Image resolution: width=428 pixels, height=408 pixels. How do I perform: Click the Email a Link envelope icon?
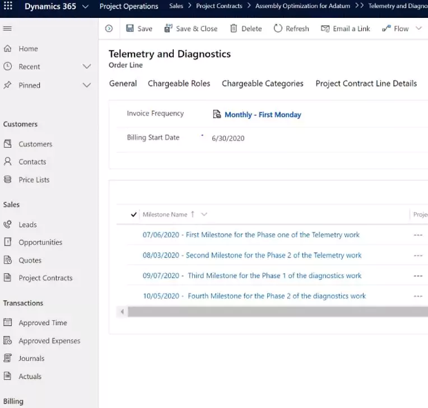(325, 29)
